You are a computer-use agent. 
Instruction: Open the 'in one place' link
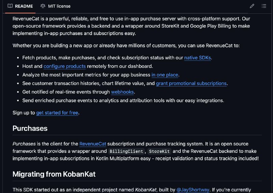(x=165, y=75)
